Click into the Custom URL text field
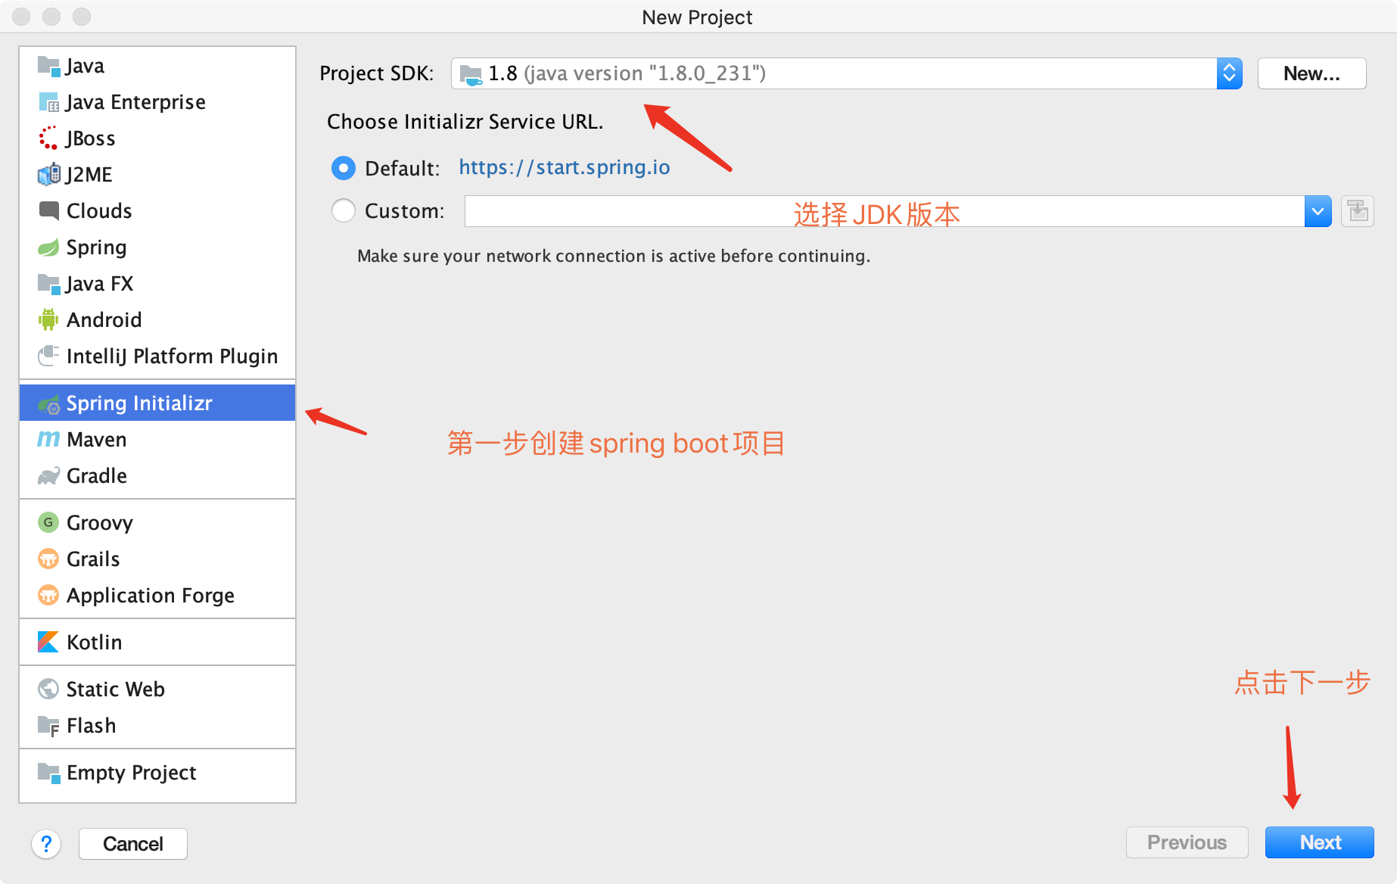Image resolution: width=1397 pixels, height=884 pixels. click(884, 211)
